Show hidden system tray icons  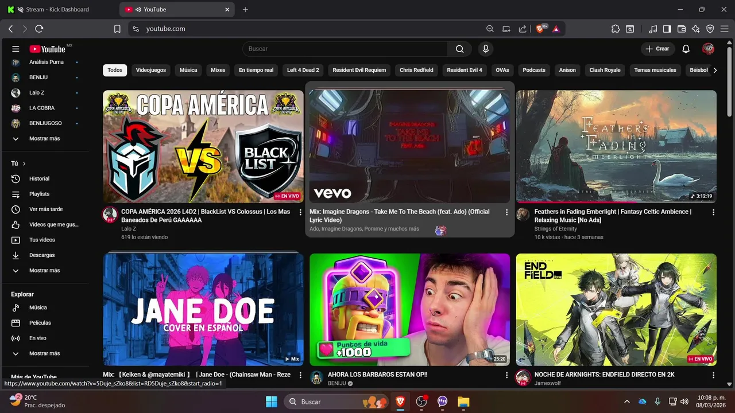click(x=626, y=402)
